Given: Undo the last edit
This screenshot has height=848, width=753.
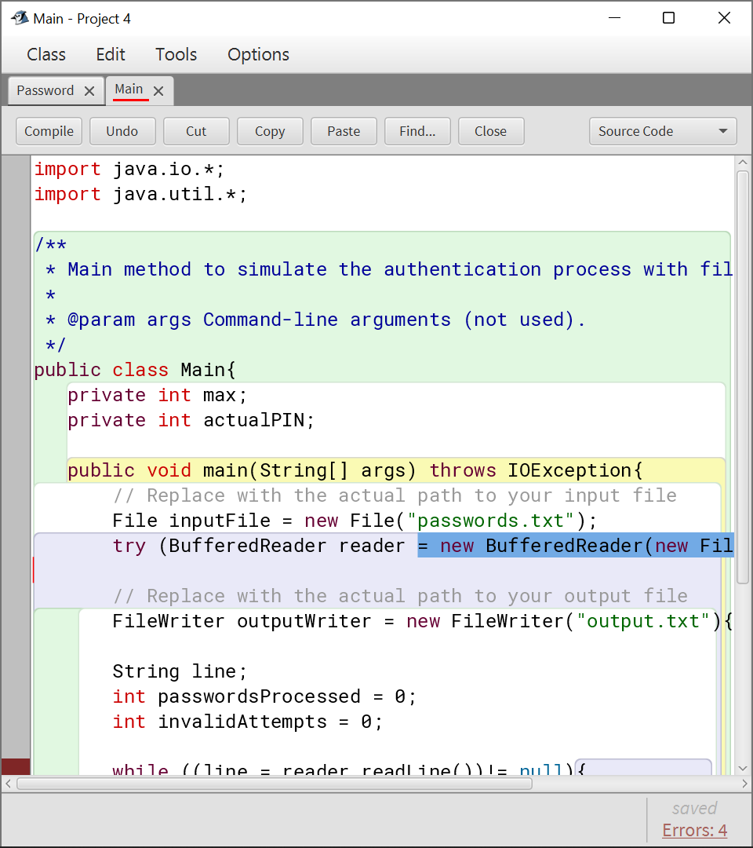Looking at the screenshot, I should click(x=122, y=131).
